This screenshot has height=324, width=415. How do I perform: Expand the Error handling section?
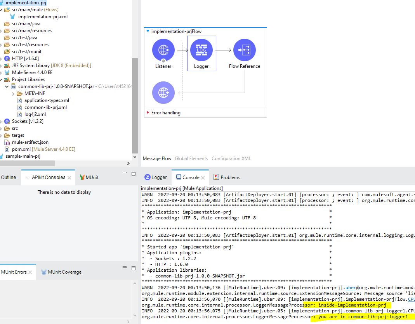pyautogui.click(x=148, y=113)
